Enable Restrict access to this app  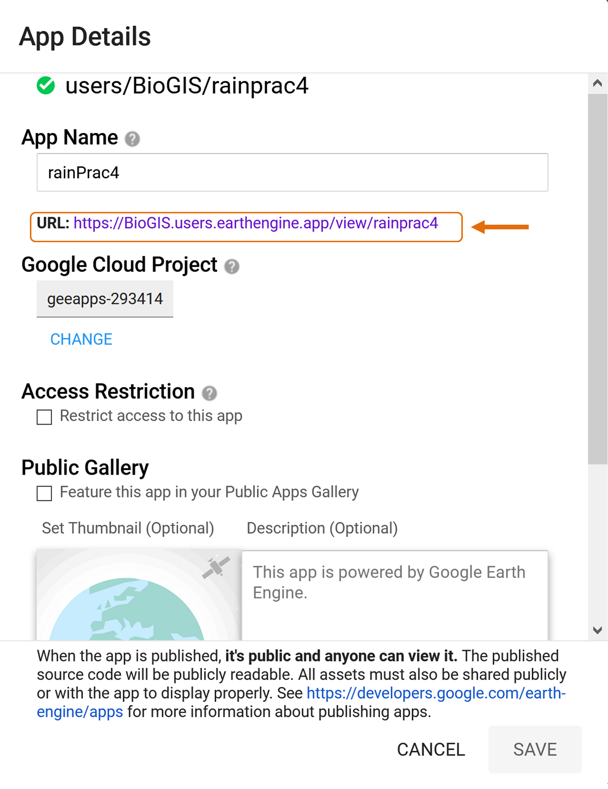coord(44,417)
